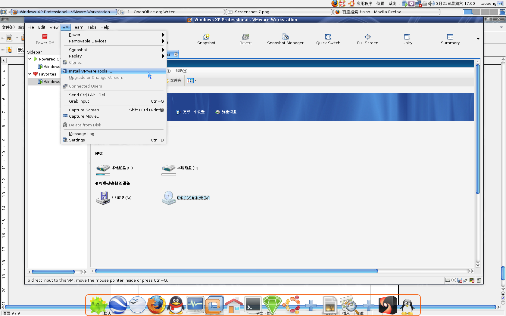The width and height of the screenshot is (506, 316).
Task: Launch Google Earth from the dock
Action: pos(118,305)
